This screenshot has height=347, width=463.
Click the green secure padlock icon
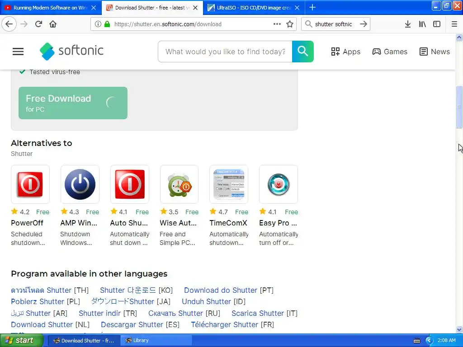pyautogui.click(x=107, y=24)
